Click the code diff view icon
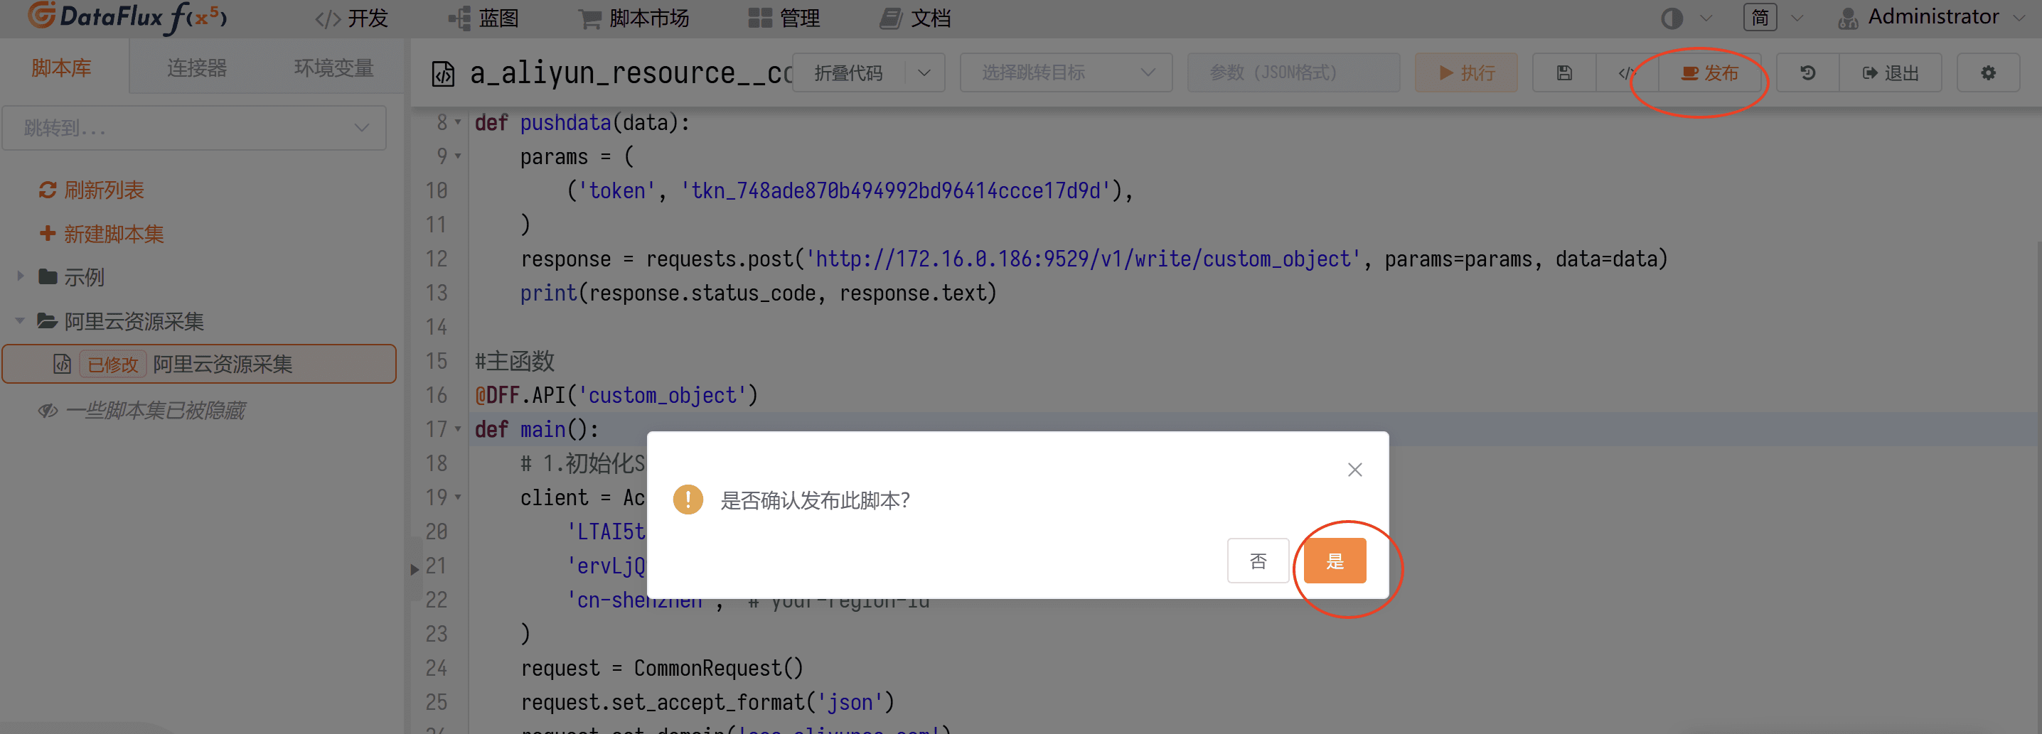 1625,73
